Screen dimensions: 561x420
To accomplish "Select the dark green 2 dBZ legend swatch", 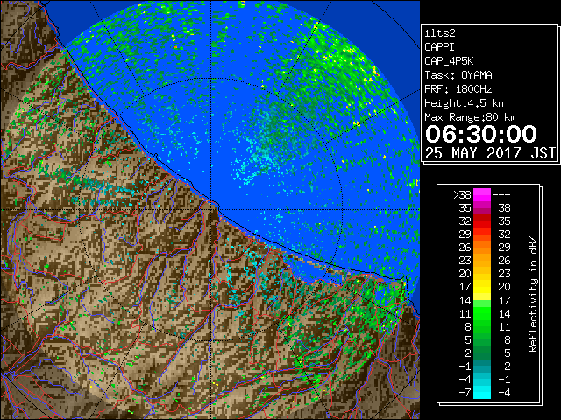I will pos(482,353).
